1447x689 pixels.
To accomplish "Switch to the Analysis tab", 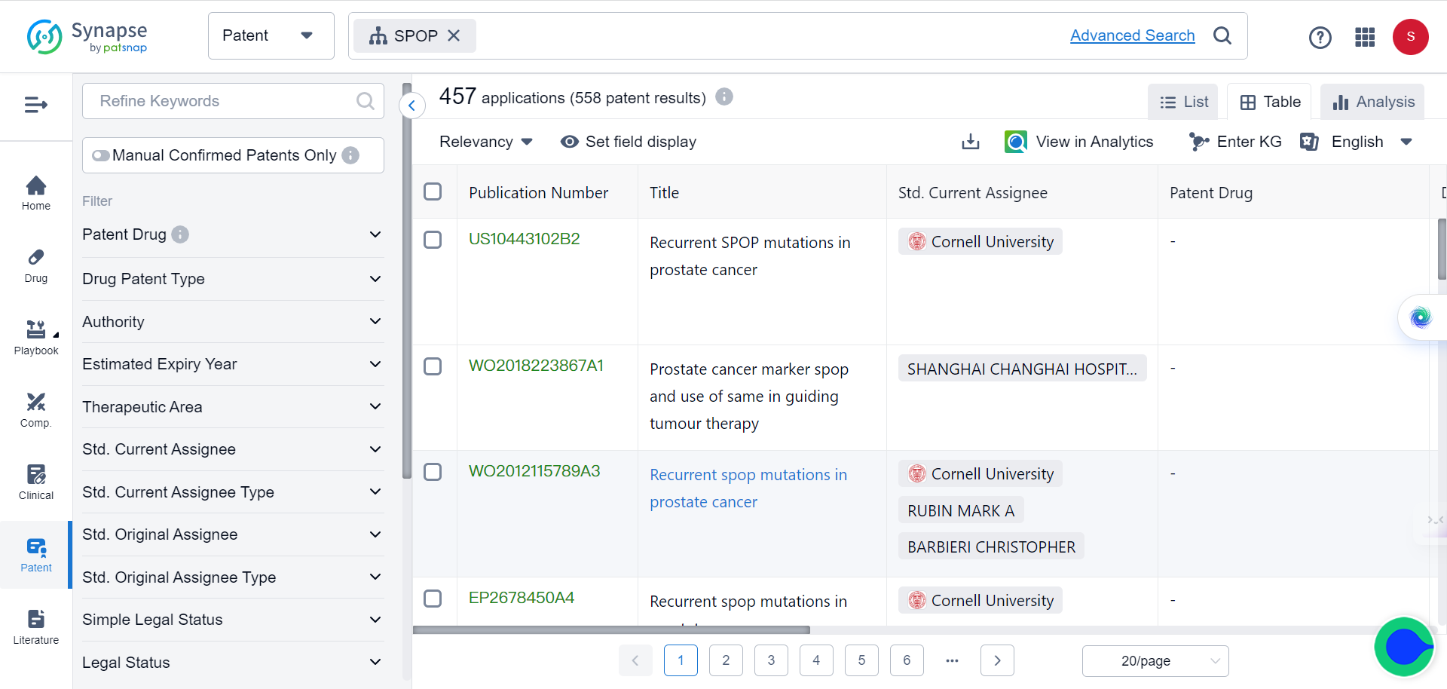I will coord(1372,102).
